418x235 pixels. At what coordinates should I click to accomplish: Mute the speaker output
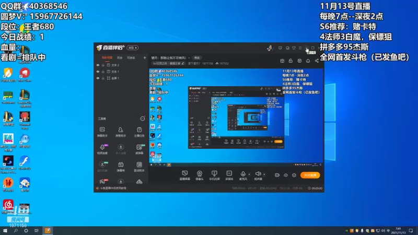coord(258,175)
